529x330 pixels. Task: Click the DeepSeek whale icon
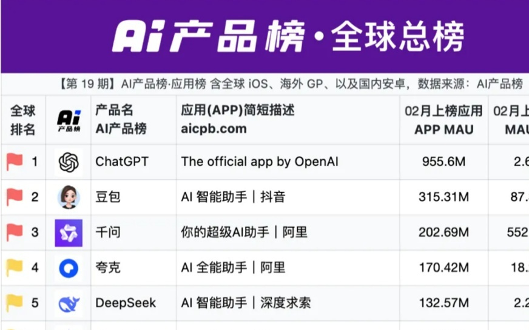tap(69, 303)
